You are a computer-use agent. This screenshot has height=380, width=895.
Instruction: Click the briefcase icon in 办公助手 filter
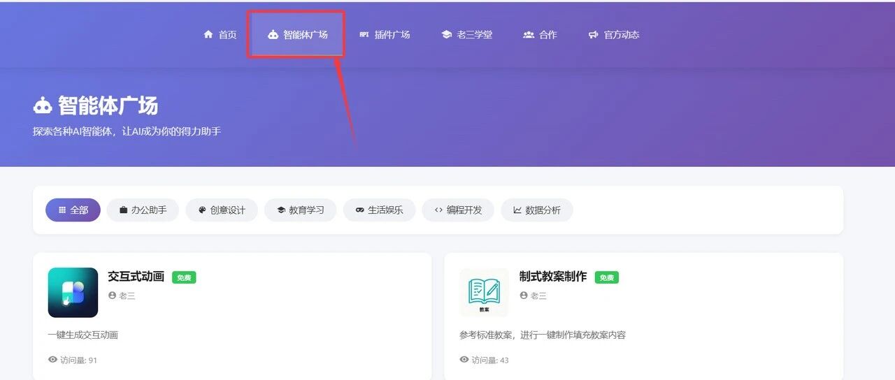124,210
